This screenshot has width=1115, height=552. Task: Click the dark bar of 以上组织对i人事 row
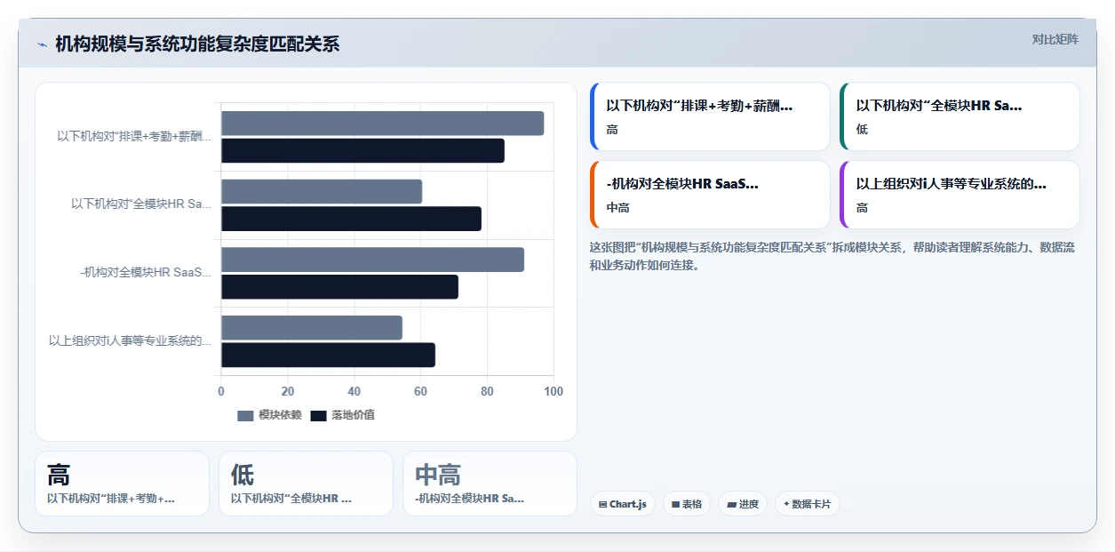click(x=328, y=356)
